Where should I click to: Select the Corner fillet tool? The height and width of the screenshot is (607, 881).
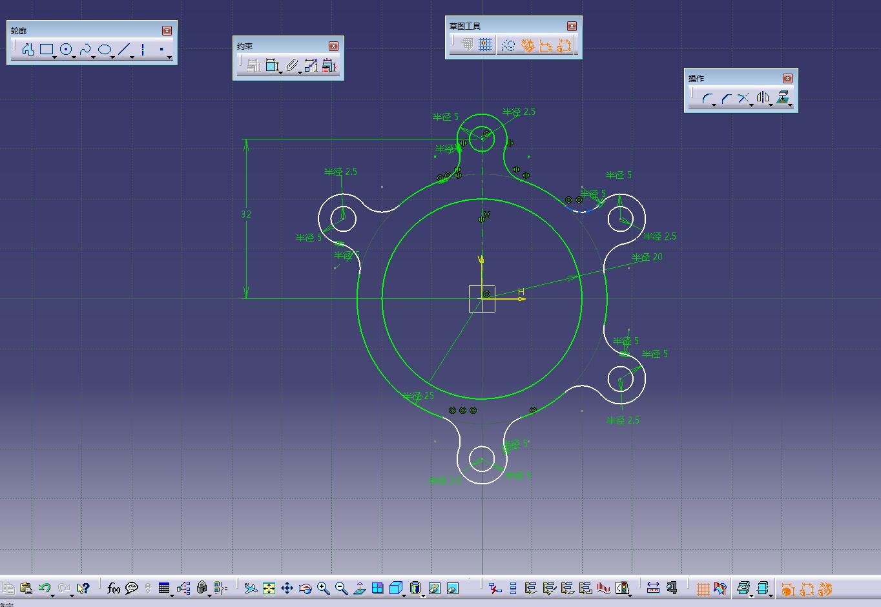coord(707,98)
